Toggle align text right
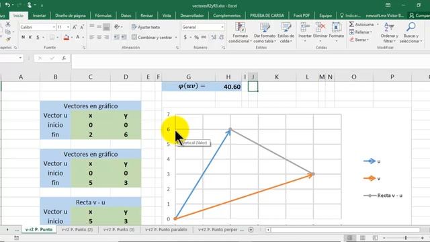Screen dimensions: 430x242 [106, 38]
